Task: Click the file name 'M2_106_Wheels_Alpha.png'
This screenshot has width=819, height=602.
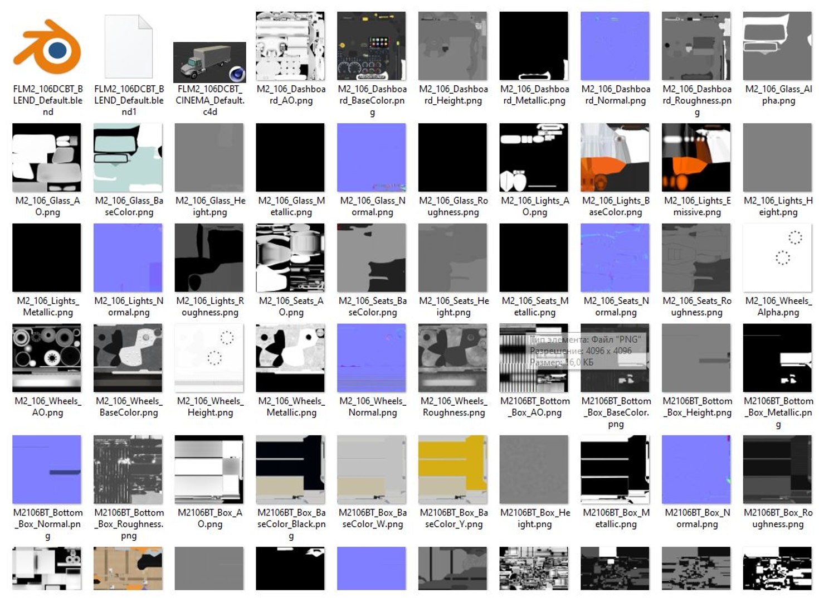Action: click(x=778, y=307)
